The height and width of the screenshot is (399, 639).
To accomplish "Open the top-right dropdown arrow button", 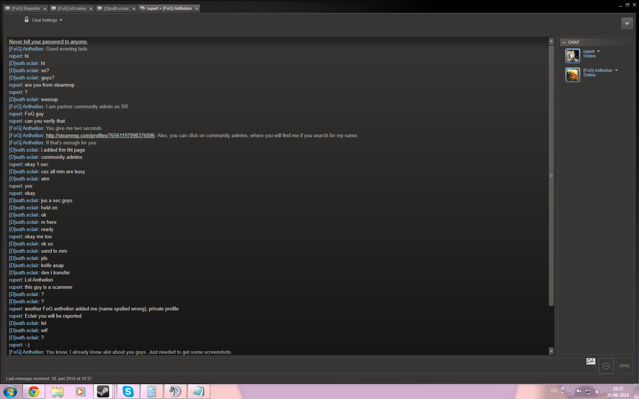I will (627, 24).
